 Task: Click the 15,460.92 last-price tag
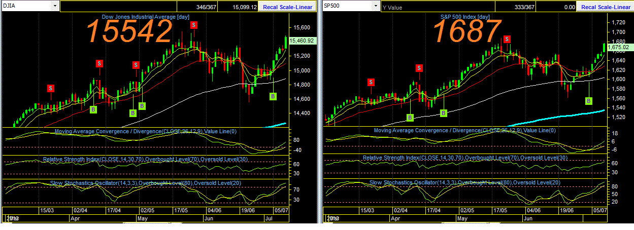(x=302, y=41)
